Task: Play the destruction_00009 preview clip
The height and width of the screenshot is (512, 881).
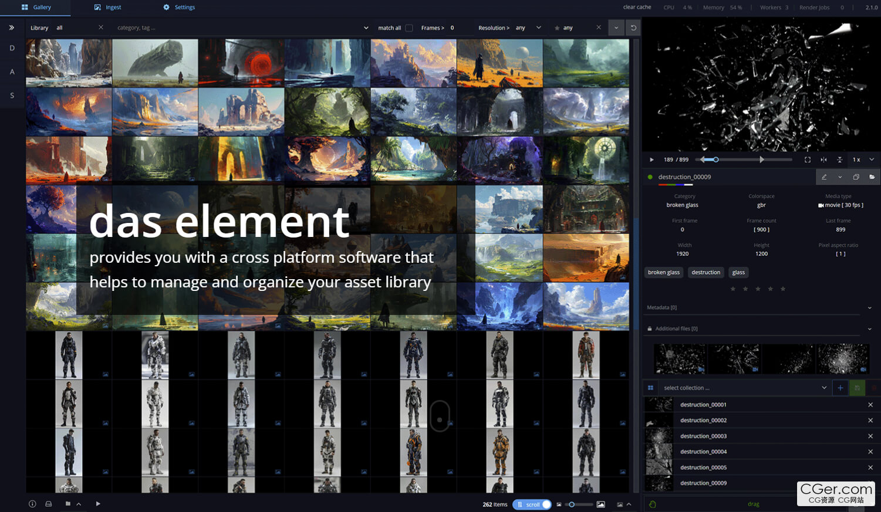Action: click(x=652, y=160)
